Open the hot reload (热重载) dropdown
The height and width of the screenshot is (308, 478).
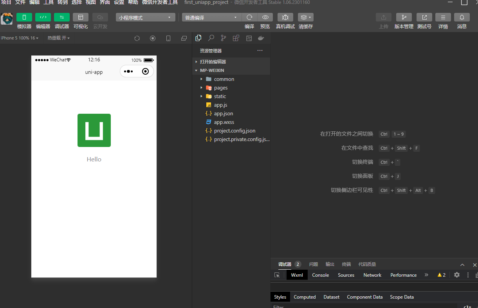pyautogui.click(x=59, y=38)
